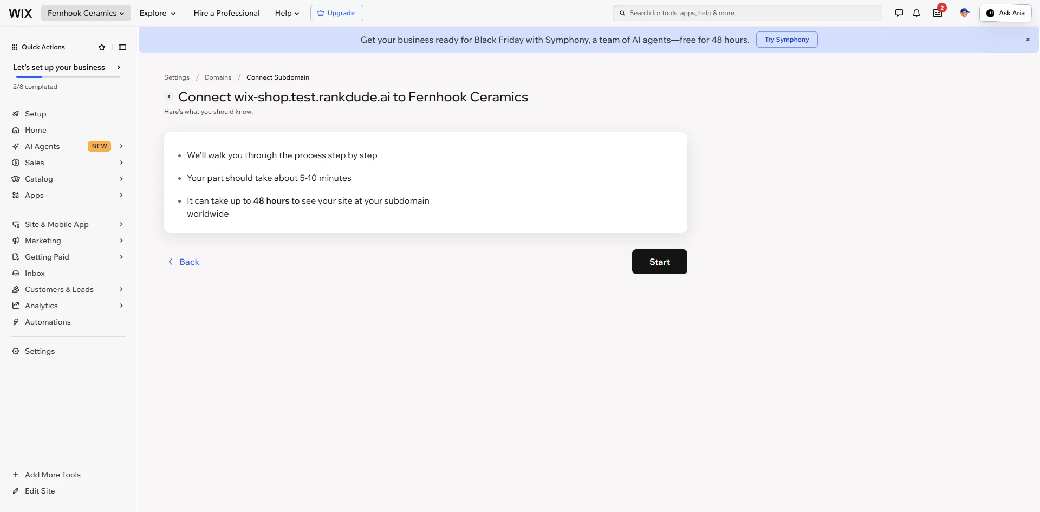
Task: Click the Wix logo
Action: [21, 13]
